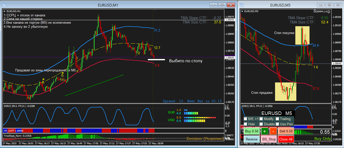344x148 pixels.
Task: Select the white horizontal stop line on M1 chart
Action: (x=156, y=60)
